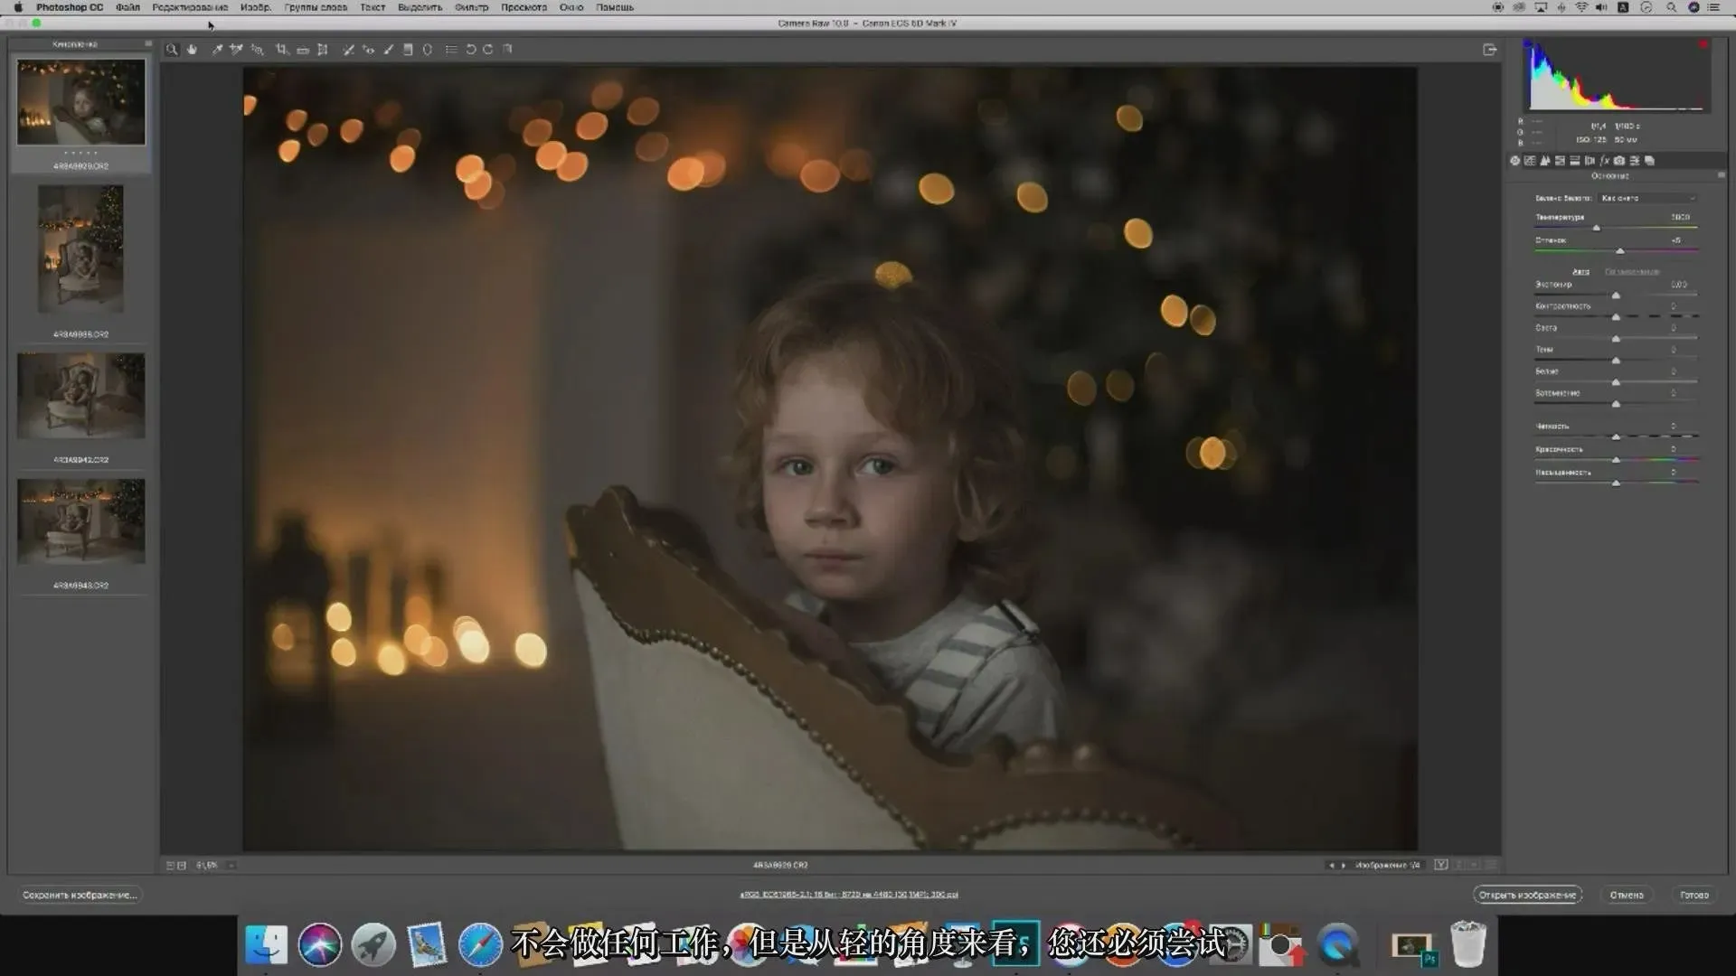
Task: Open the white balance dropdown
Action: 1647,198
